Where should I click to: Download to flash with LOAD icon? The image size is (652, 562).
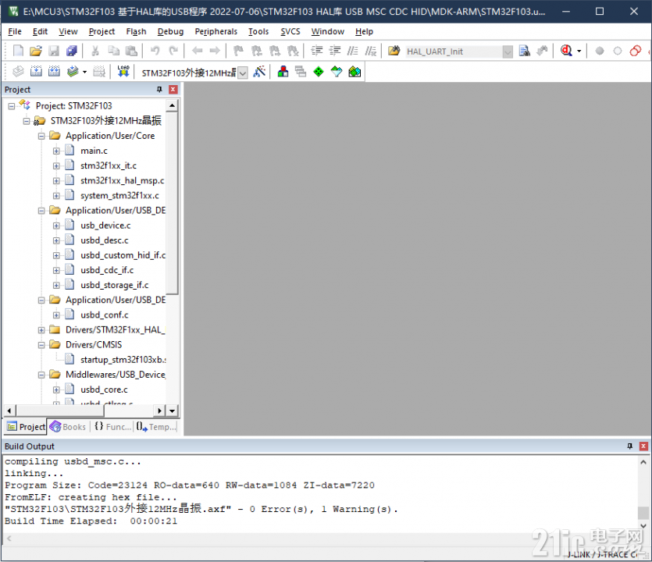point(123,72)
